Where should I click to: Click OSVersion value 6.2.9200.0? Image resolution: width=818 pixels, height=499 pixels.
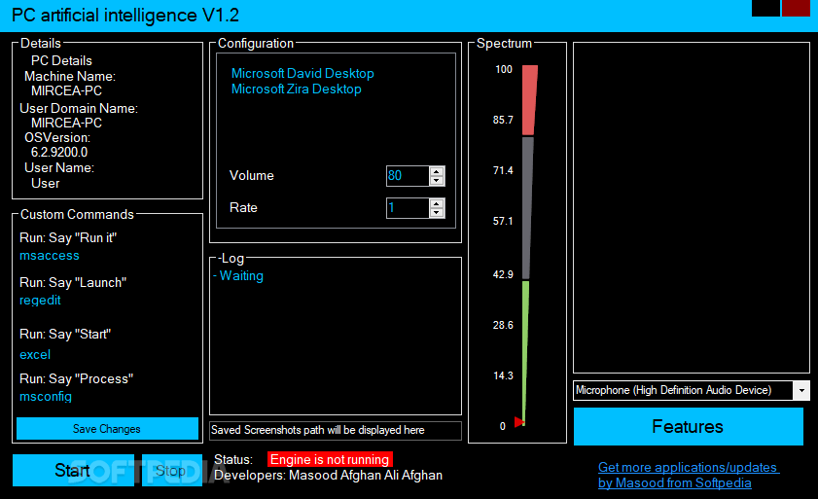pyautogui.click(x=59, y=153)
